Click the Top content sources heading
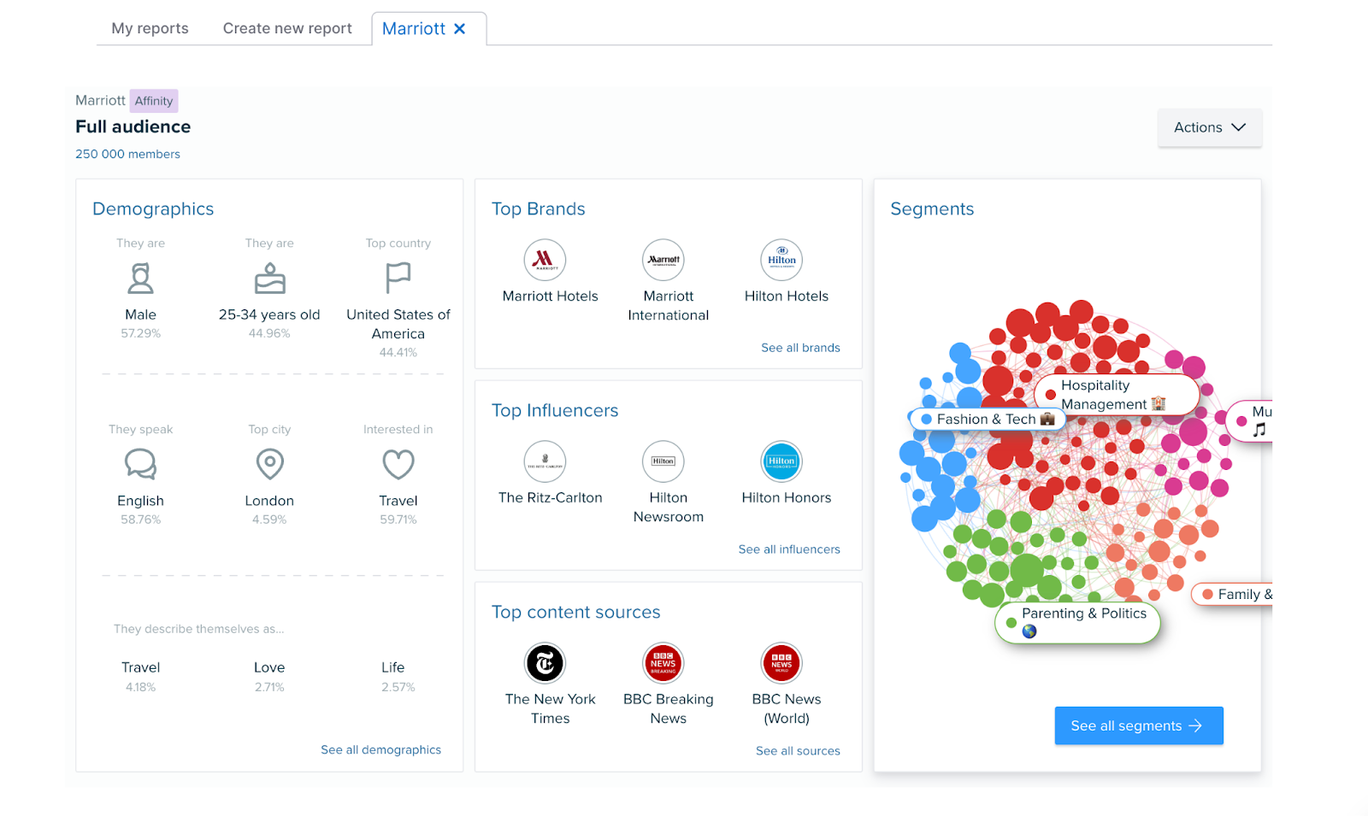This screenshot has width=1368, height=816. (575, 612)
